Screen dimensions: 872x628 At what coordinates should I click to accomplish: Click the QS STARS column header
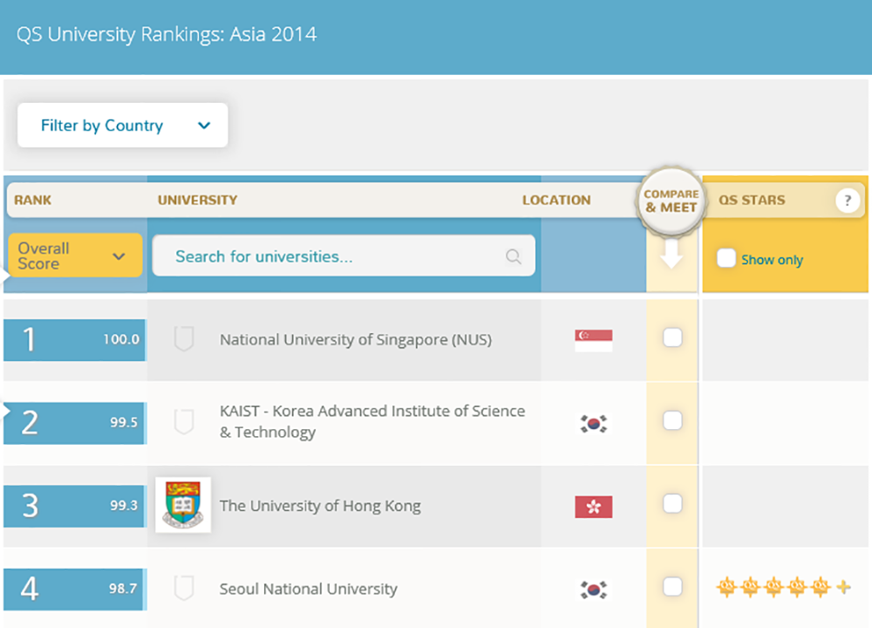coord(752,201)
